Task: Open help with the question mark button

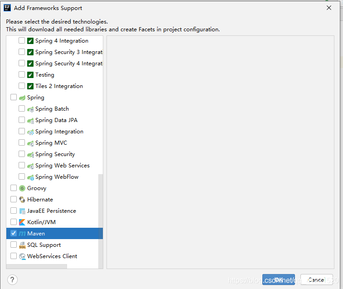Action: [13, 280]
